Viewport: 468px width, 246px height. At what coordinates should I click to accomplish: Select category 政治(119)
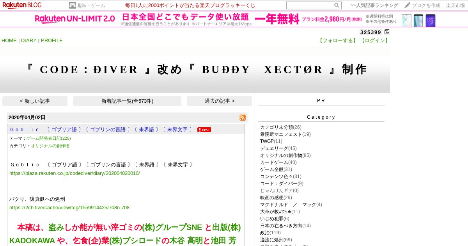coord(270,233)
